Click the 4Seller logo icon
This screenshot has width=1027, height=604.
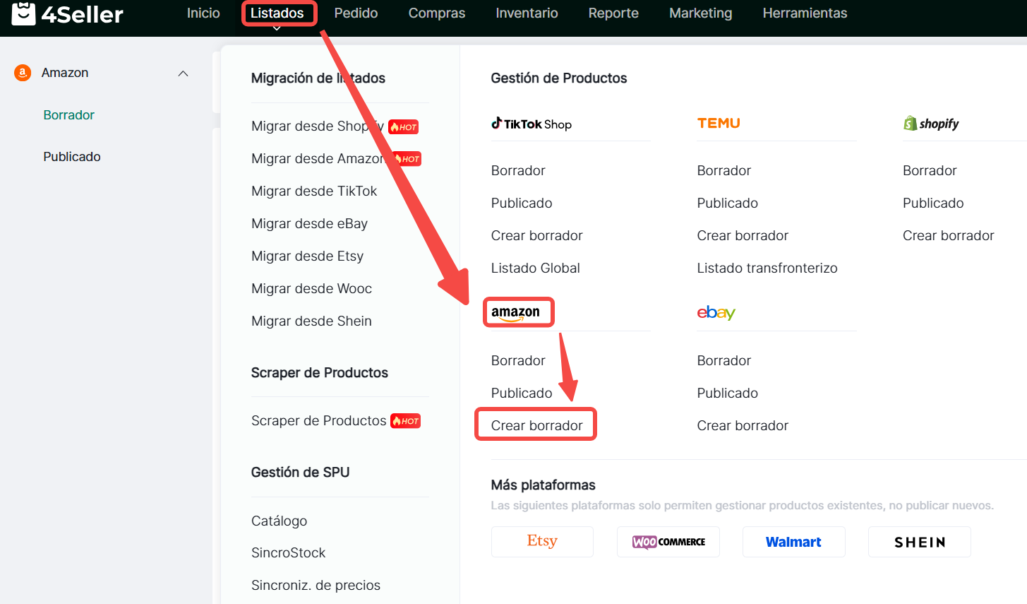pos(23,13)
